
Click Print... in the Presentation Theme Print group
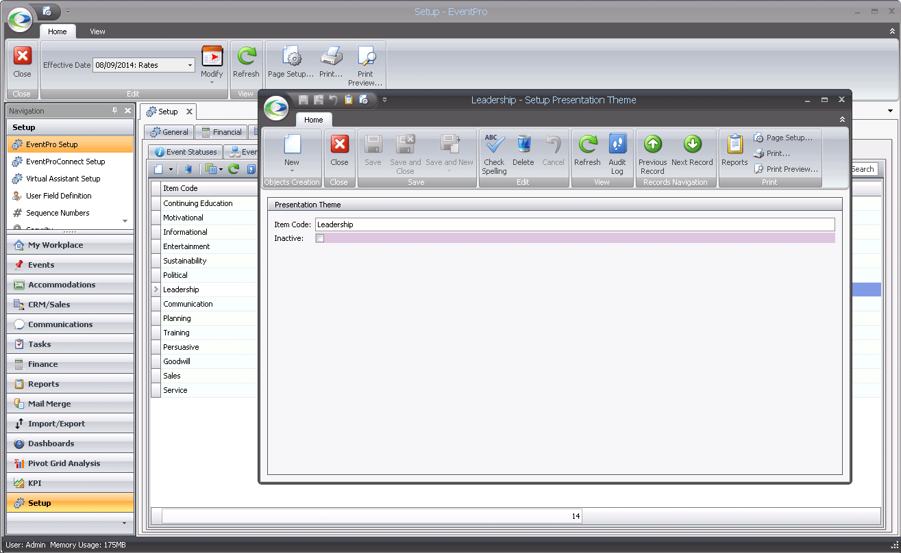click(772, 153)
